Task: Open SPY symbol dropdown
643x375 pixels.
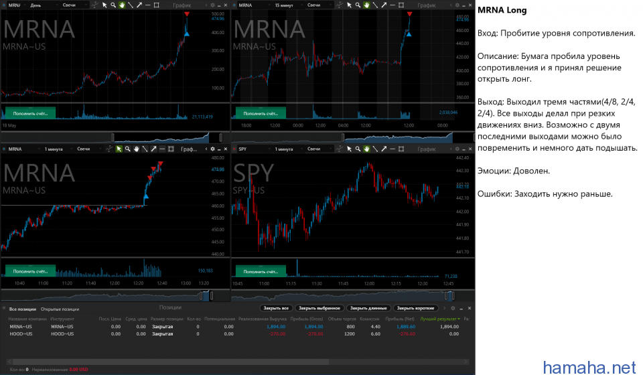Action: (253, 149)
